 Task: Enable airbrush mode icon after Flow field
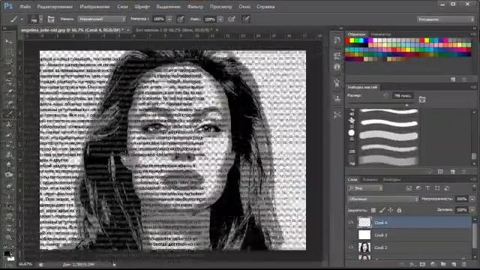pyautogui.click(x=232, y=19)
